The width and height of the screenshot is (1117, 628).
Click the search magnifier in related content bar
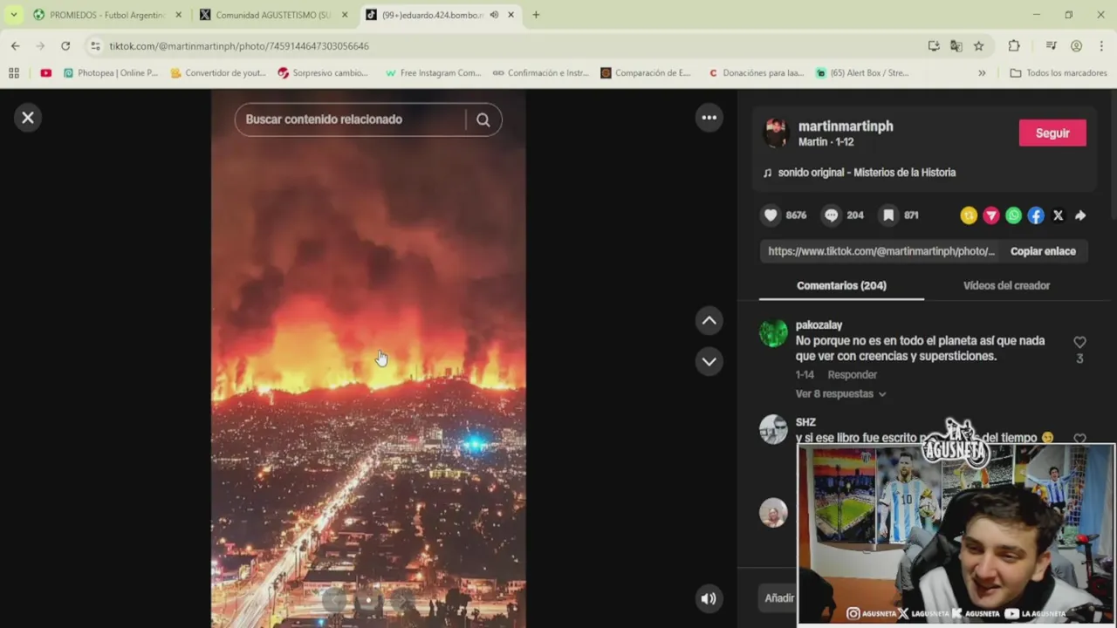(x=483, y=119)
